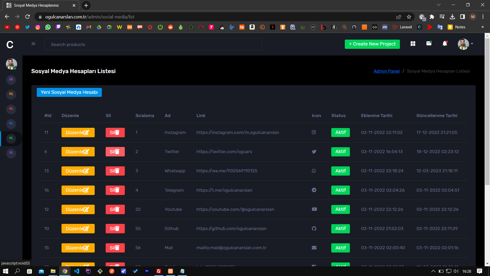
Task: Click the Yeni Sosyal Medya Hesabı button
Action: pos(69,92)
